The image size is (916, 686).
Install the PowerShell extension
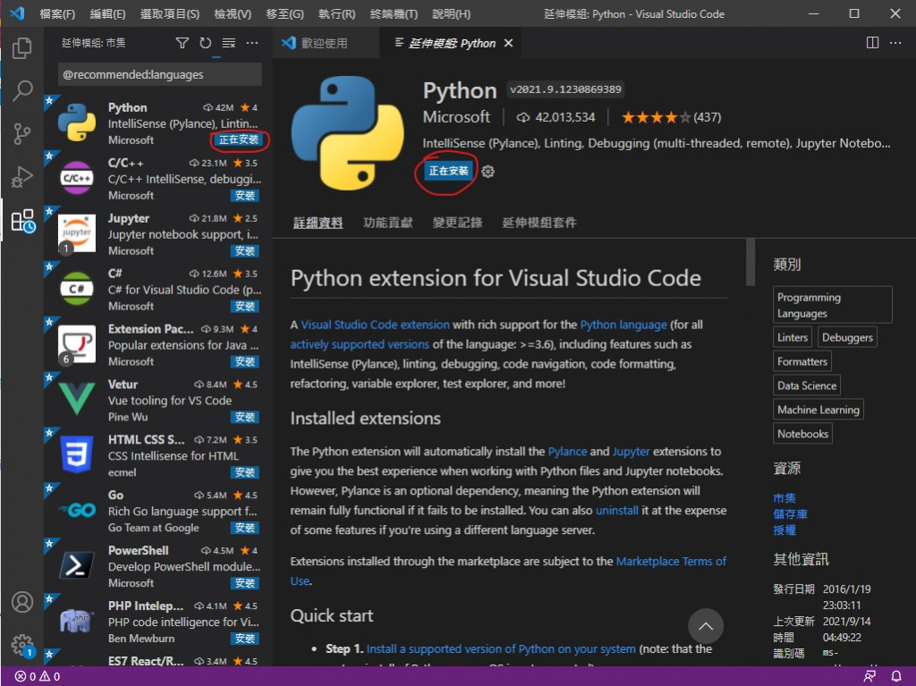(x=245, y=583)
